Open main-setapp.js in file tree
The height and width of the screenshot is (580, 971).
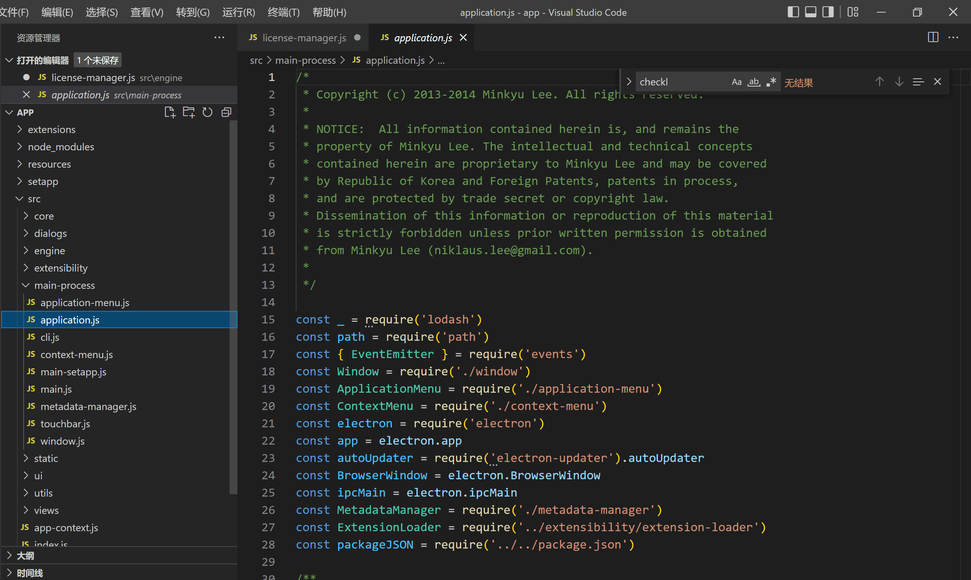pyautogui.click(x=73, y=372)
